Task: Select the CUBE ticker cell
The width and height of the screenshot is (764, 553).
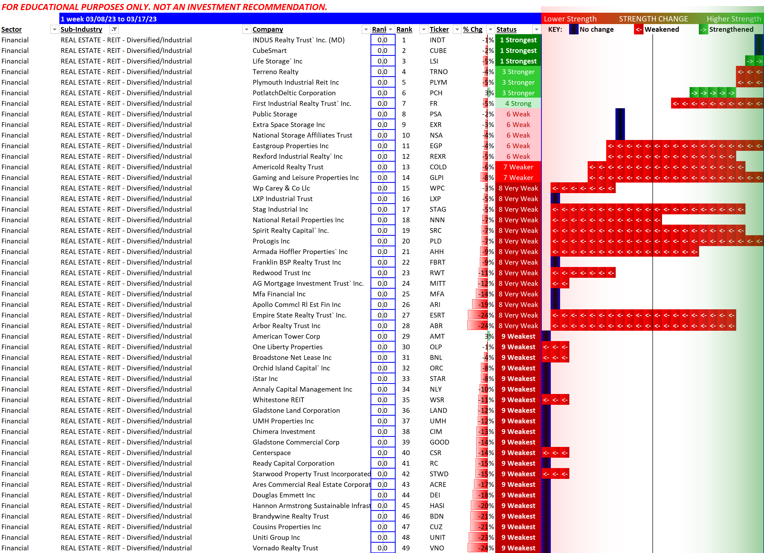Action: click(438, 51)
